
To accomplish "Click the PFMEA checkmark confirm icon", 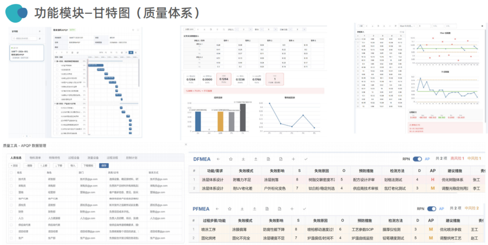I will coord(305,209).
